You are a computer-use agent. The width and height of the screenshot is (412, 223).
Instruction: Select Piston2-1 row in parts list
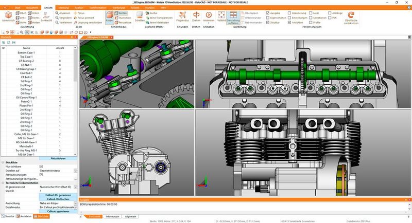click(x=25, y=101)
